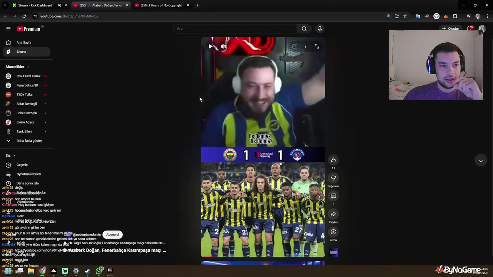Viewport: 493px width, 277px height.
Task: Open the tab search dropdown arrow
Action: point(5,5)
